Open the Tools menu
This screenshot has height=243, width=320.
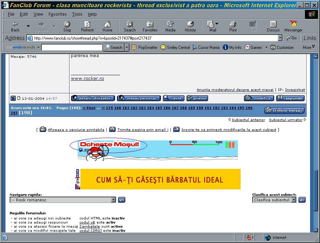point(77,14)
